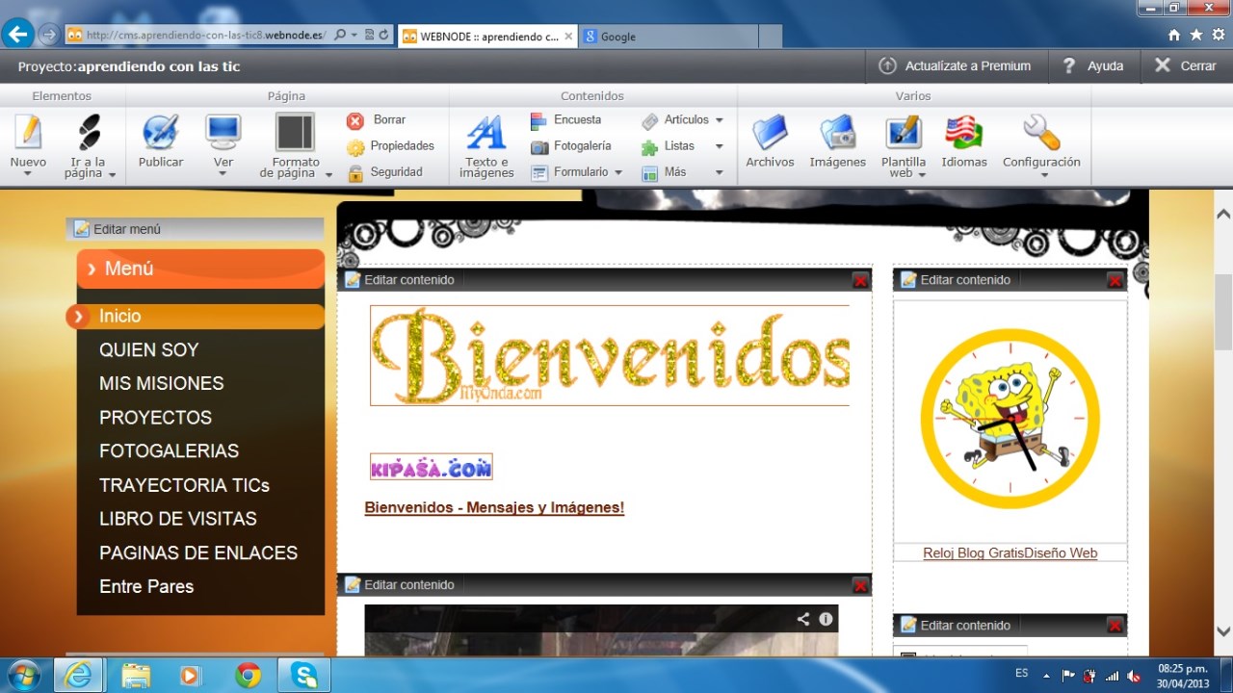Open Reloj Blog GratisDiseño Web link

click(1010, 553)
